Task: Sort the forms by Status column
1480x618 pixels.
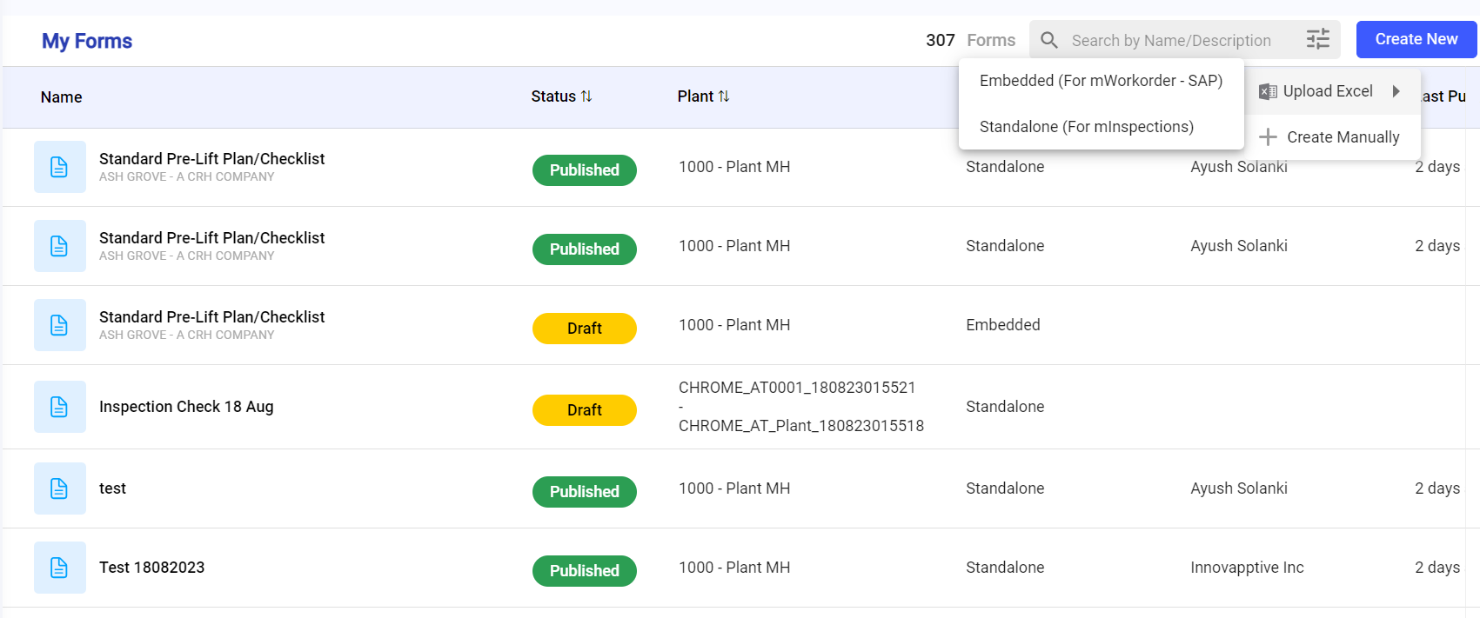Action: tap(586, 96)
